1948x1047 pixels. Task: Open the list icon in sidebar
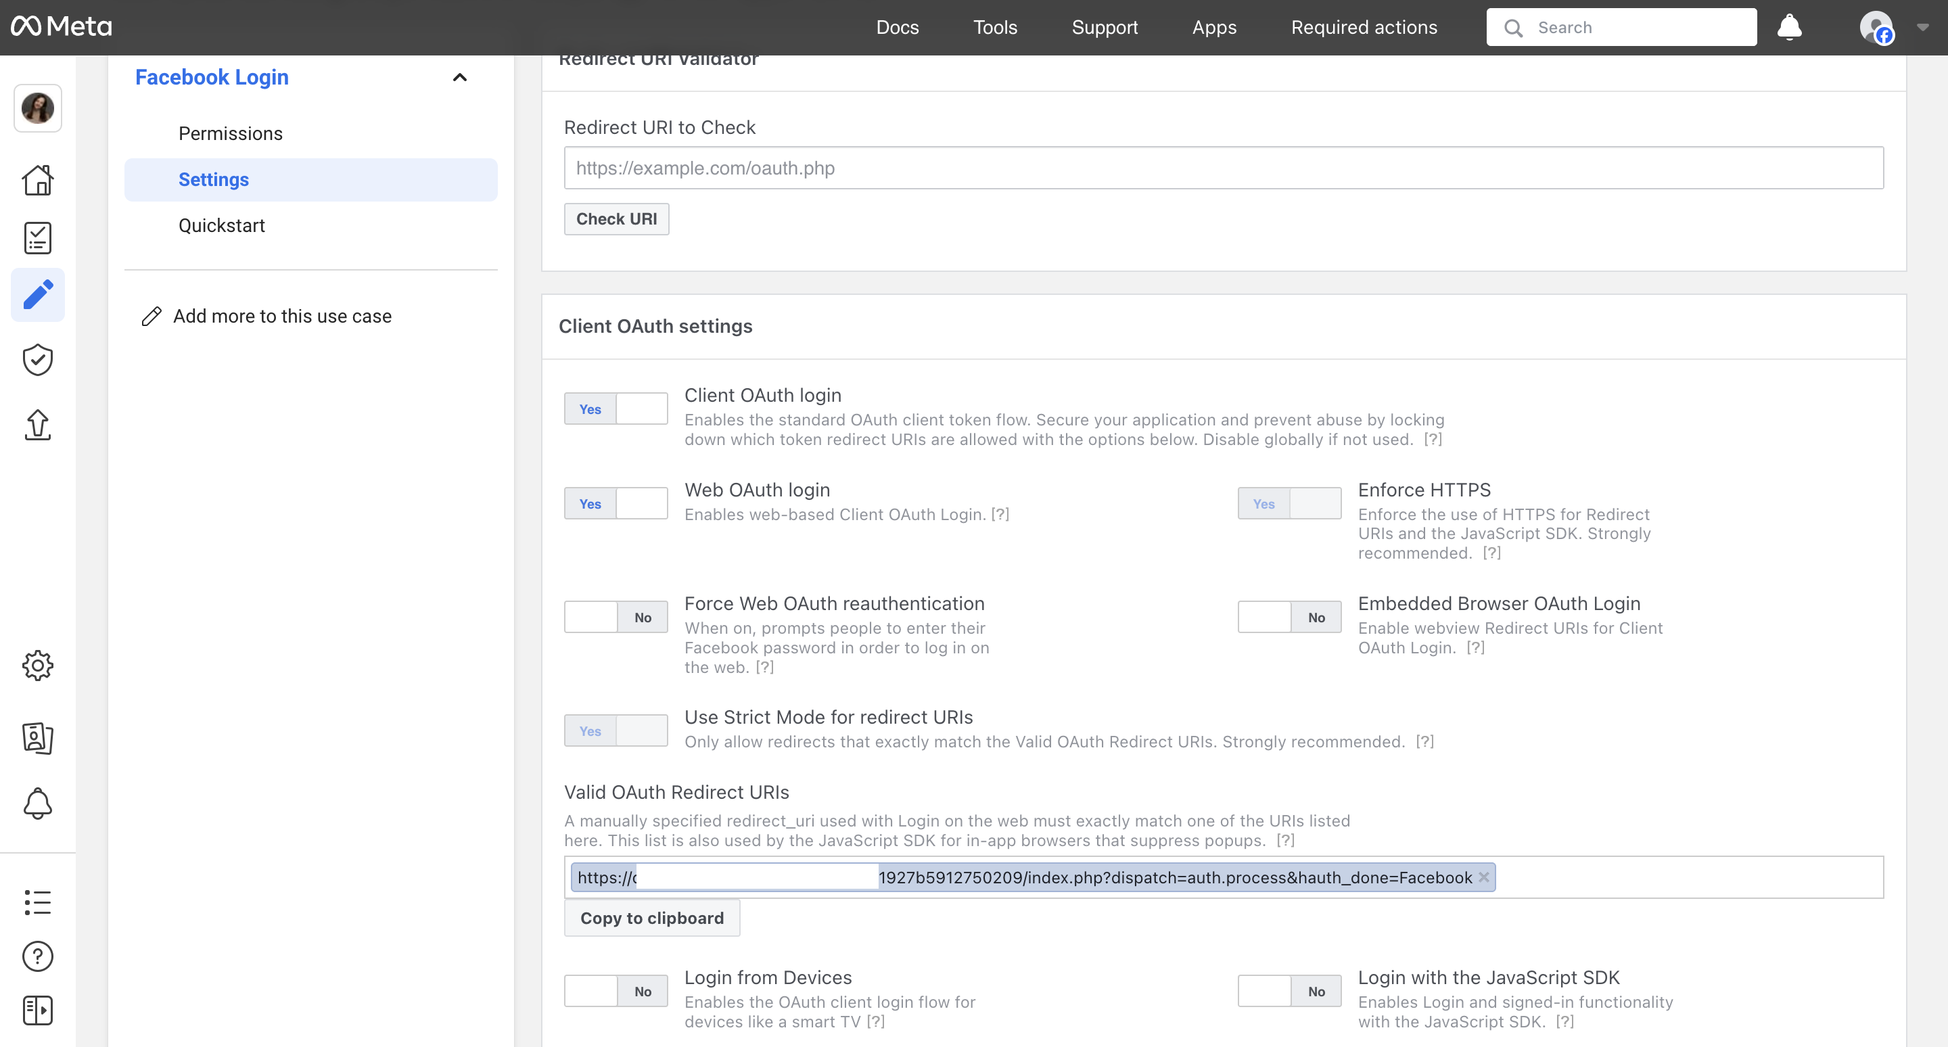pos(38,902)
